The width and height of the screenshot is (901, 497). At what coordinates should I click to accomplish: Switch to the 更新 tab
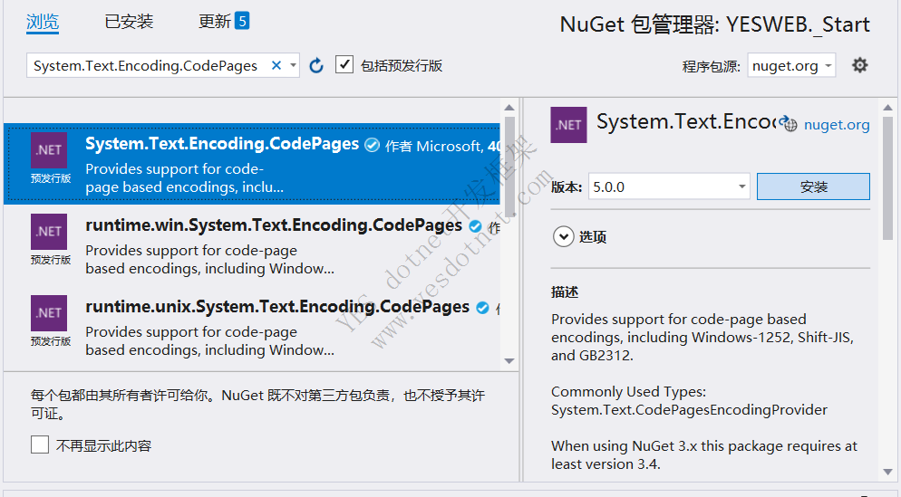(214, 22)
